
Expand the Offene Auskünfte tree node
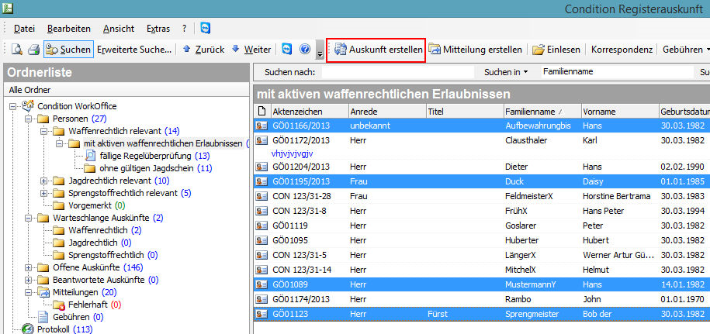tap(28, 267)
